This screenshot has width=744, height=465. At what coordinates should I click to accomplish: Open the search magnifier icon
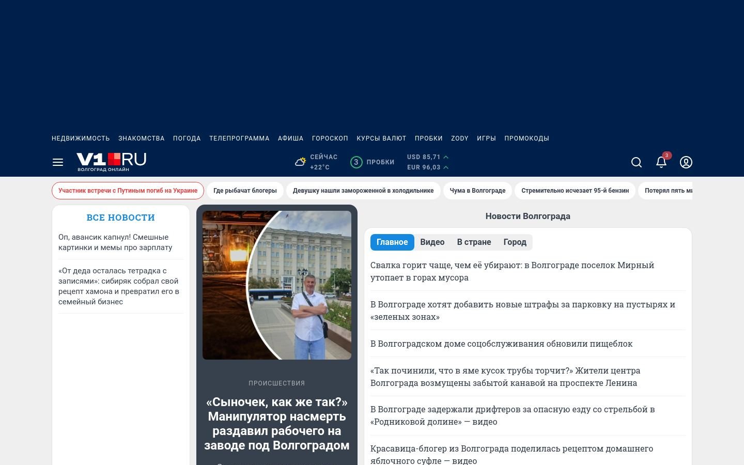[x=637, y=162]
